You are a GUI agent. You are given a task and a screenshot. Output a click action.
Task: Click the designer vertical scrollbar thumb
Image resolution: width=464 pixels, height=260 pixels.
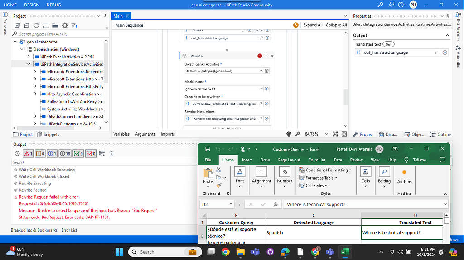345,97
